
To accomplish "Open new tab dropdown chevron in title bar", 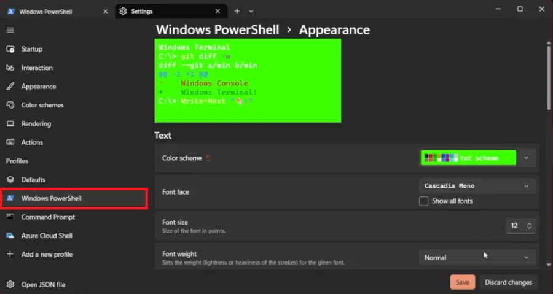I will 251,11.
